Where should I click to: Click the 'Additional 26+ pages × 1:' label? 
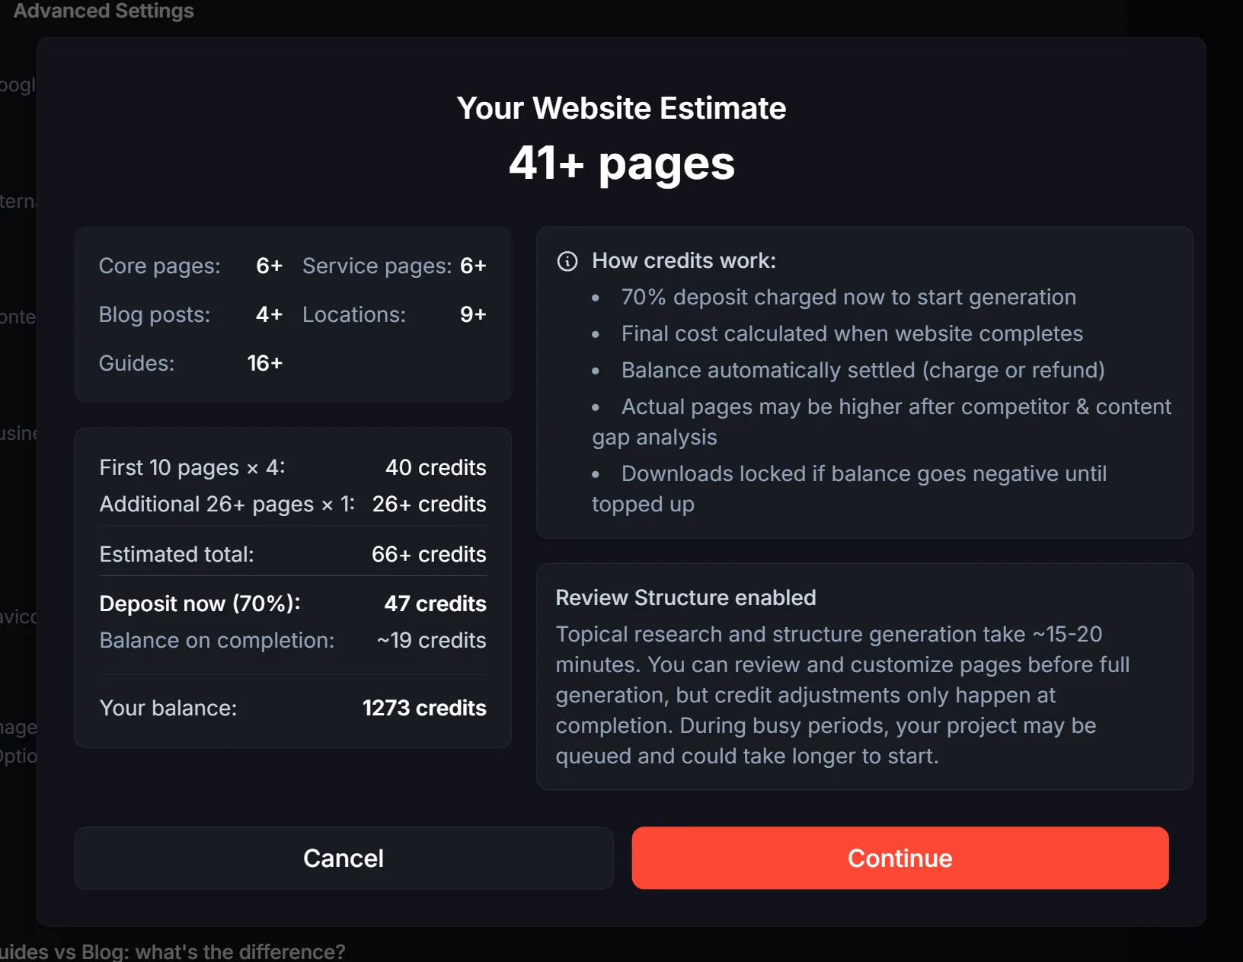click(228, 504)
